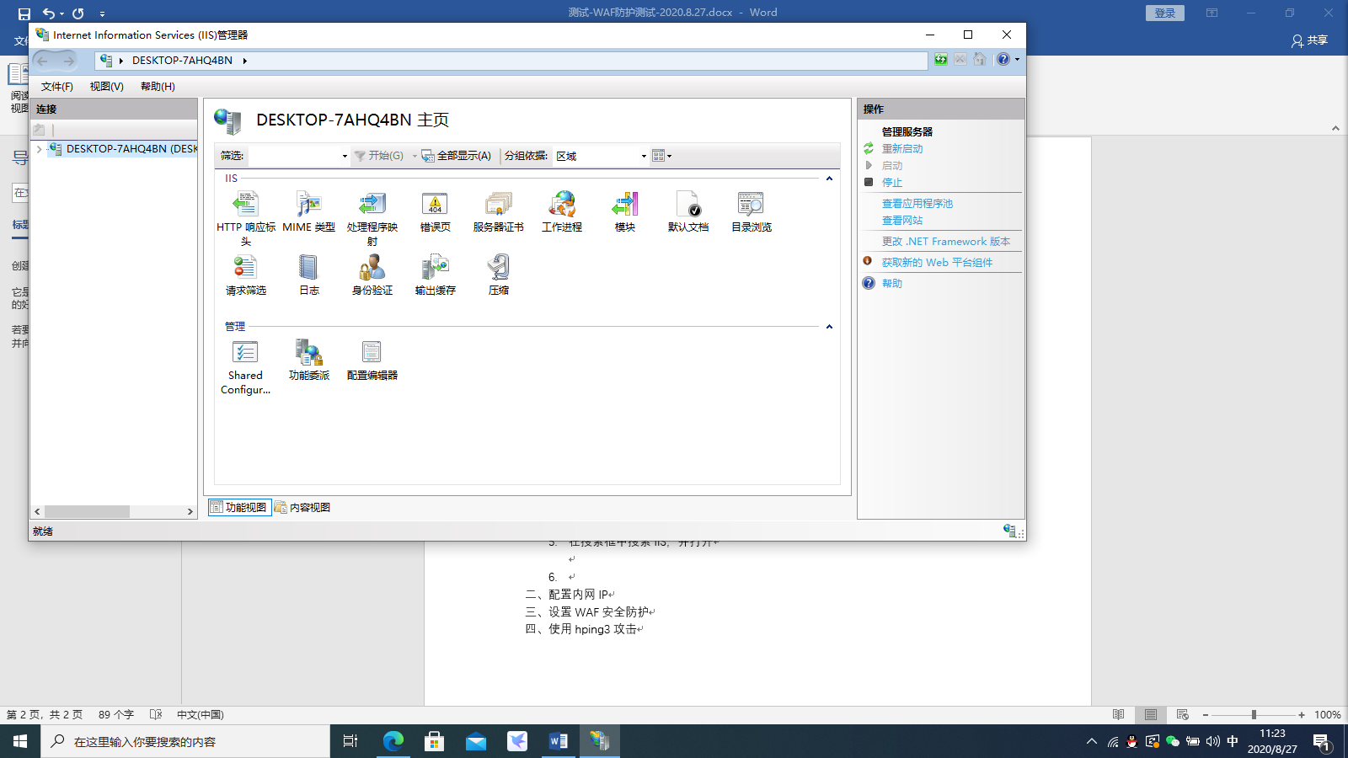Click the Word zoom out minus button
The width and height of the screenshot is (1348, 758).
[x=1206, y=714]
